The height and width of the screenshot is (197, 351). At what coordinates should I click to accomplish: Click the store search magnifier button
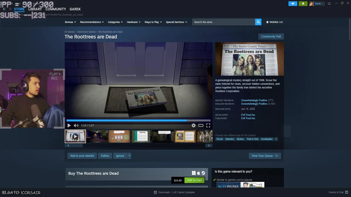click(258, 22)
